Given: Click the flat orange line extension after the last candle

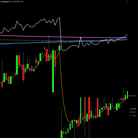Looking at the screenshot, I should point(132,96).
